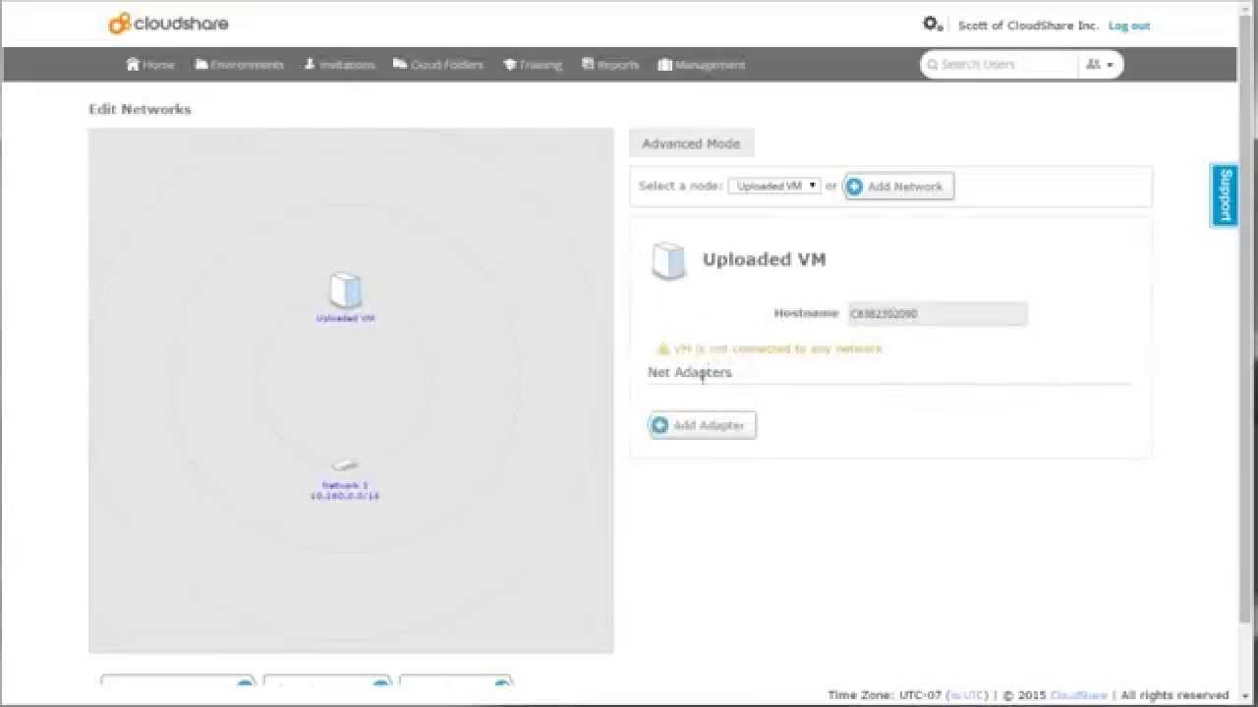Click the Add Network button

898,187
